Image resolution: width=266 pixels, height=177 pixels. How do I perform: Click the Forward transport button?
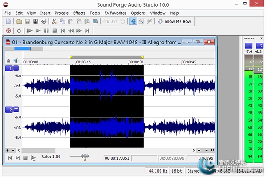pos(79,31)
